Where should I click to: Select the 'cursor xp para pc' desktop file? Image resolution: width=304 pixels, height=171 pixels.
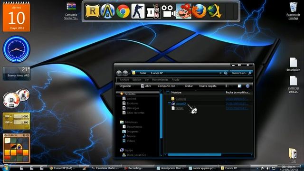(x=294, y=84)
